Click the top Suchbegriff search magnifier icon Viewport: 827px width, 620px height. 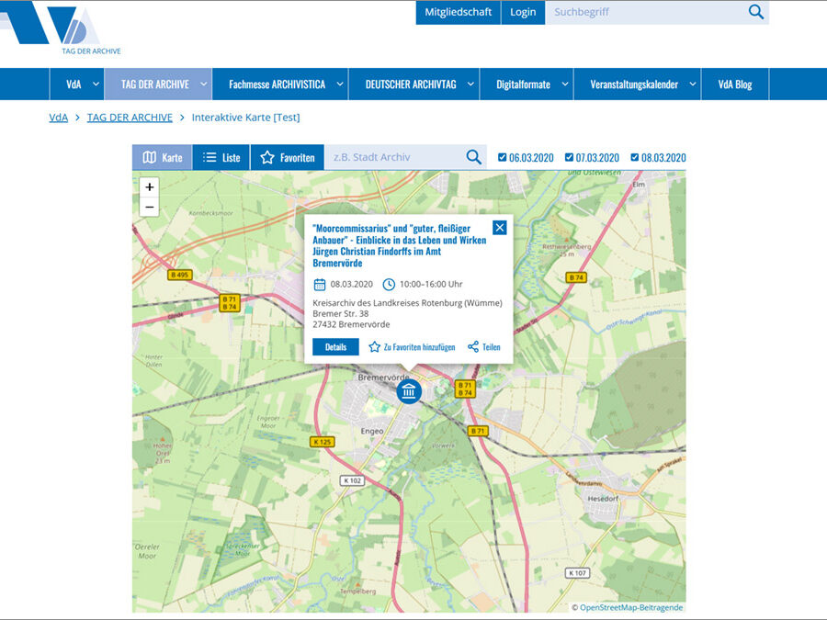click(x=756, y=12)
